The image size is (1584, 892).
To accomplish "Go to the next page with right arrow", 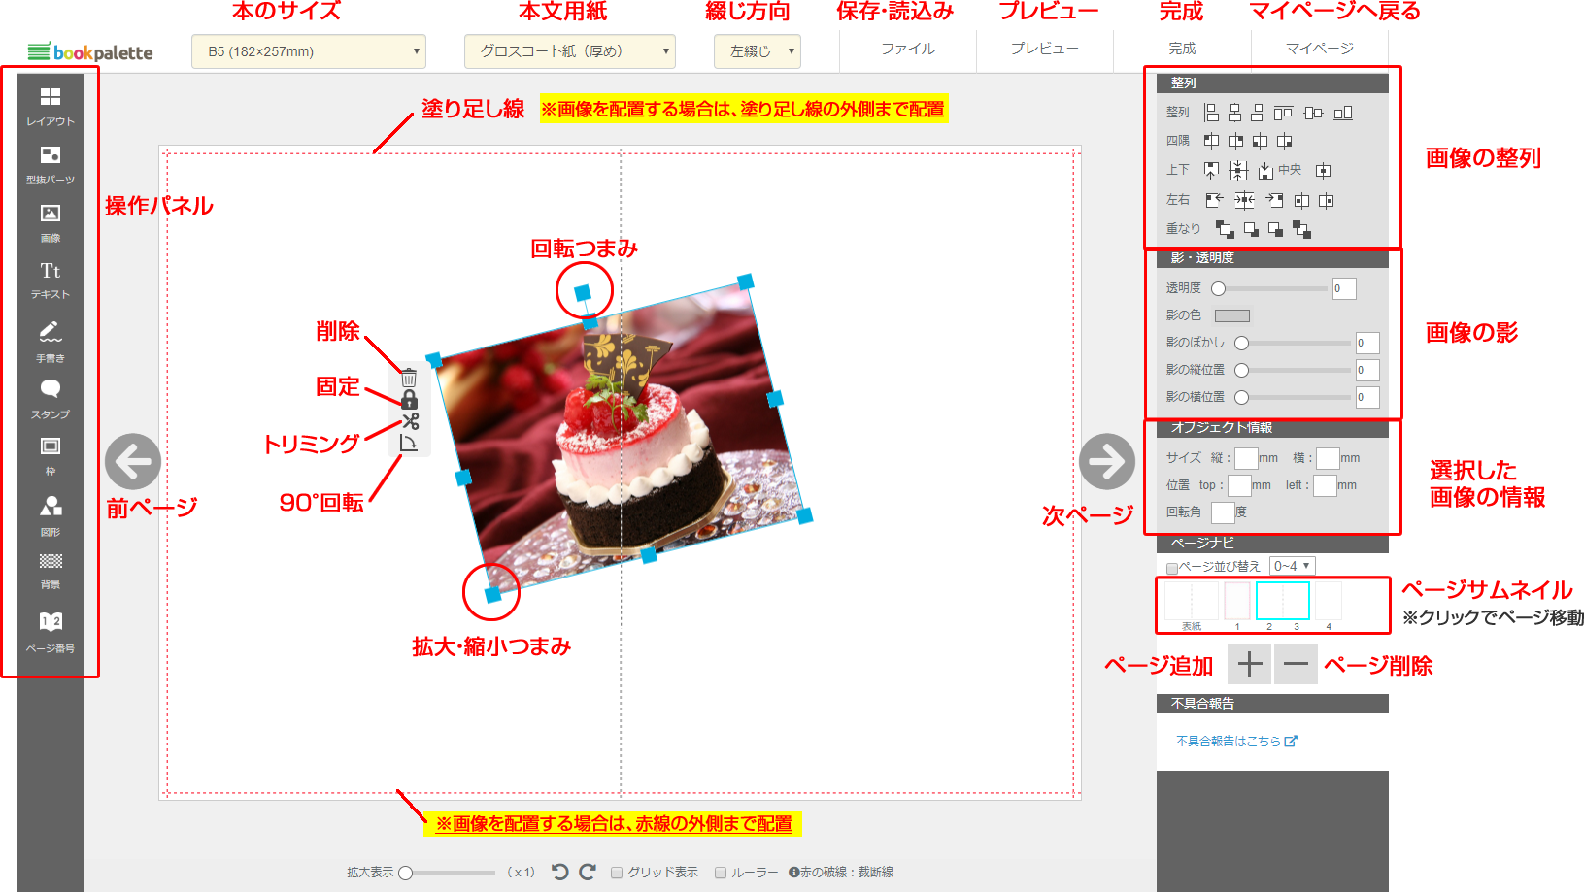I will click(1107, 461).
